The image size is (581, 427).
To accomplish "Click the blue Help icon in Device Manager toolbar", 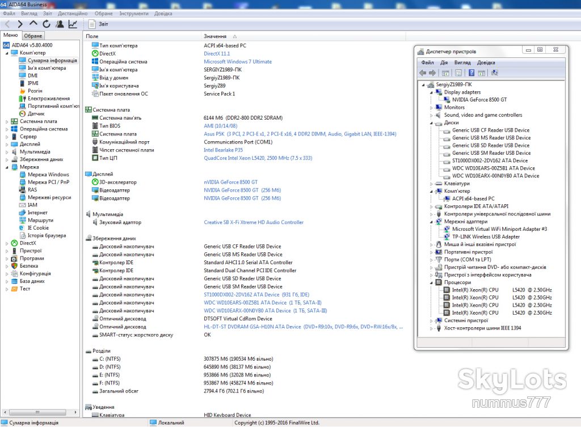I will click(x=471, y=73).
